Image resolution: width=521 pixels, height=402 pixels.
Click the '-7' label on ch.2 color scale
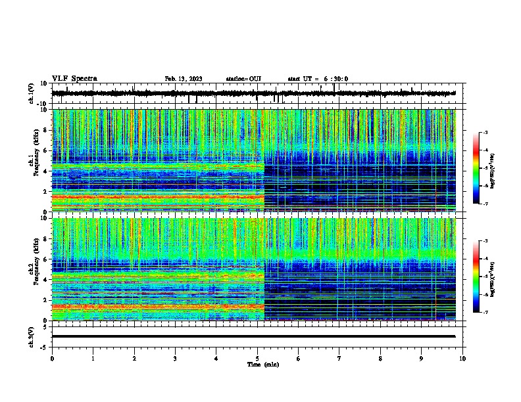(485, 313)
